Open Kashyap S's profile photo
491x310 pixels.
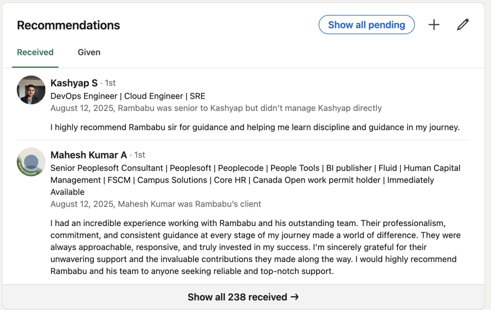31,90
